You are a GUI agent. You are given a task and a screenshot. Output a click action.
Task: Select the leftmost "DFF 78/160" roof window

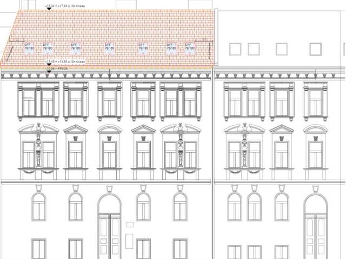(x=29, y=49)
